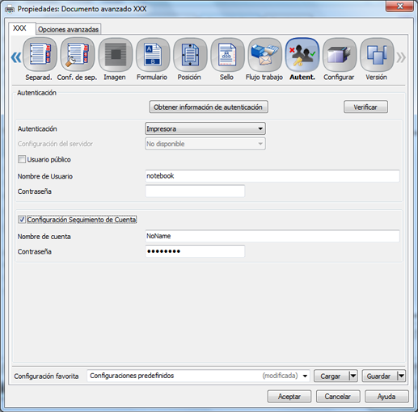Expand the Cargar button arrow menu

point(353,376)
